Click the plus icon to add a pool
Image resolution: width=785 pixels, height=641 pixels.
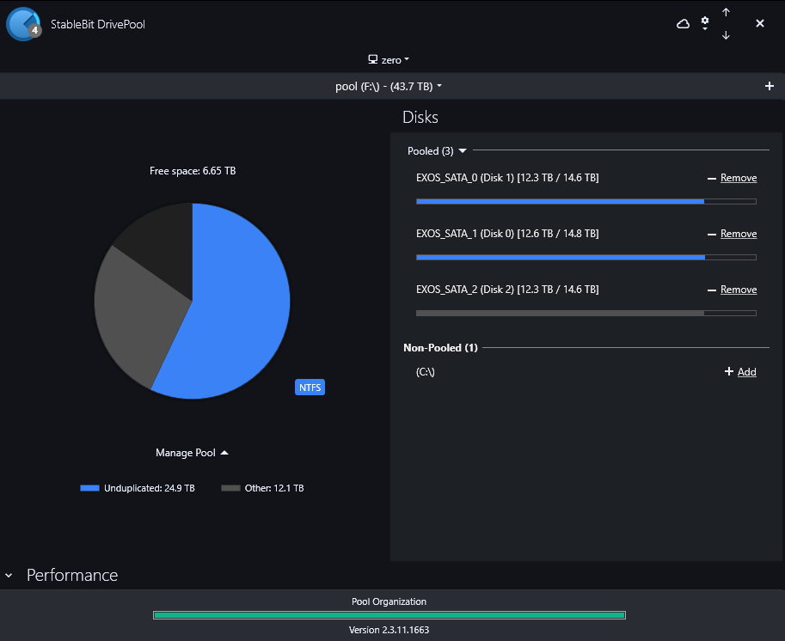770,86
